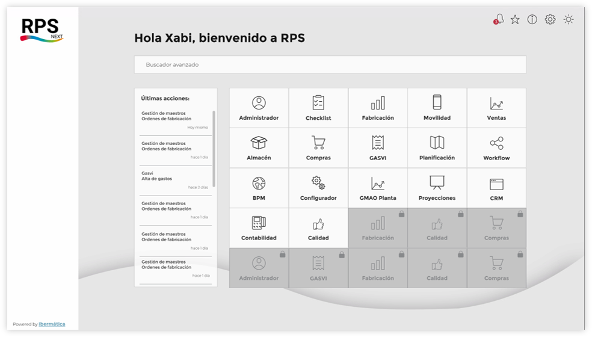Open the Movilidad module
The width and height of the screenshot is (592, 337).
click(437, 108)
